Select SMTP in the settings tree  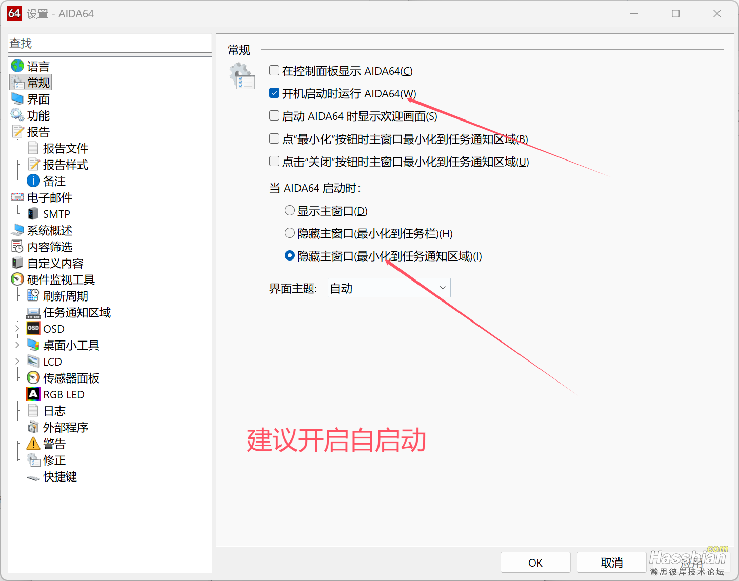click(56, 214)
